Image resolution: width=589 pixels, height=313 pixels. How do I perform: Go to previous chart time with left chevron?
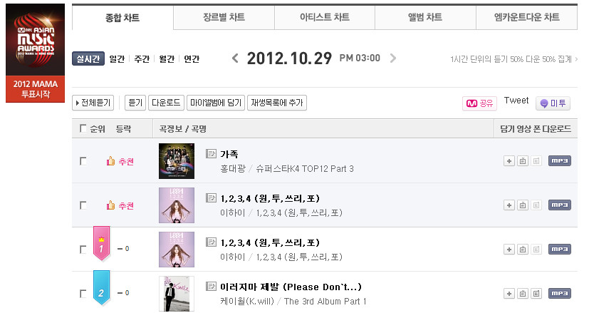click(235, 58)
